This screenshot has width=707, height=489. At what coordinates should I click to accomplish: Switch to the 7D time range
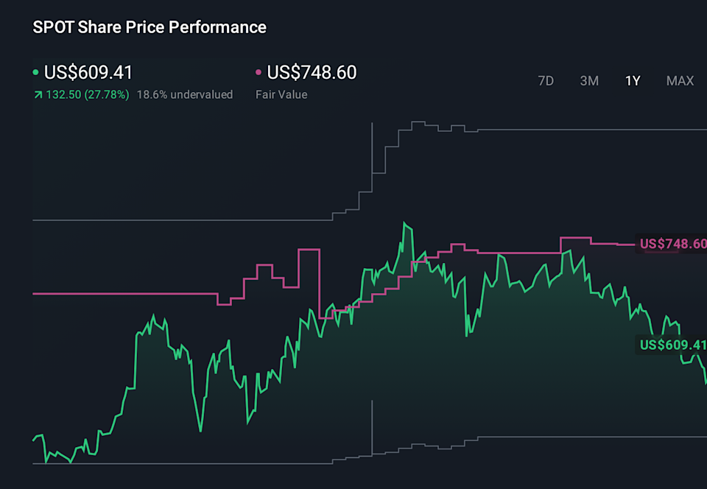click(546, 81)
